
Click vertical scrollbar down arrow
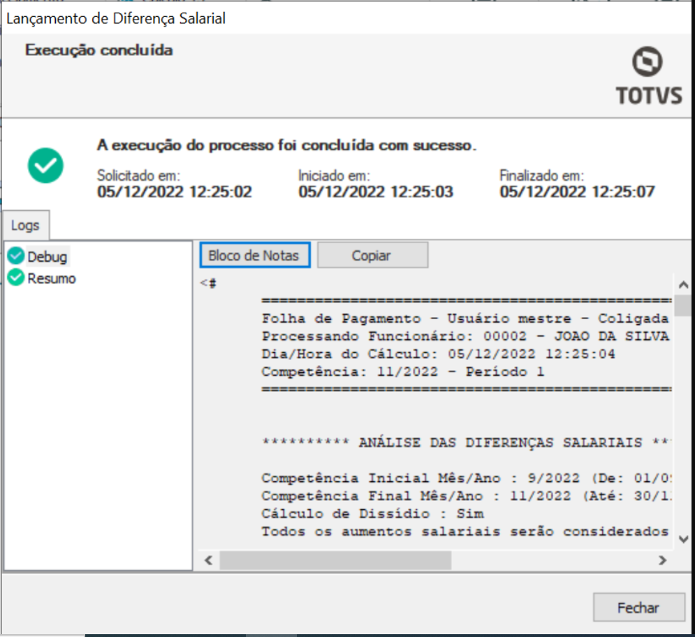pos(683,539)
